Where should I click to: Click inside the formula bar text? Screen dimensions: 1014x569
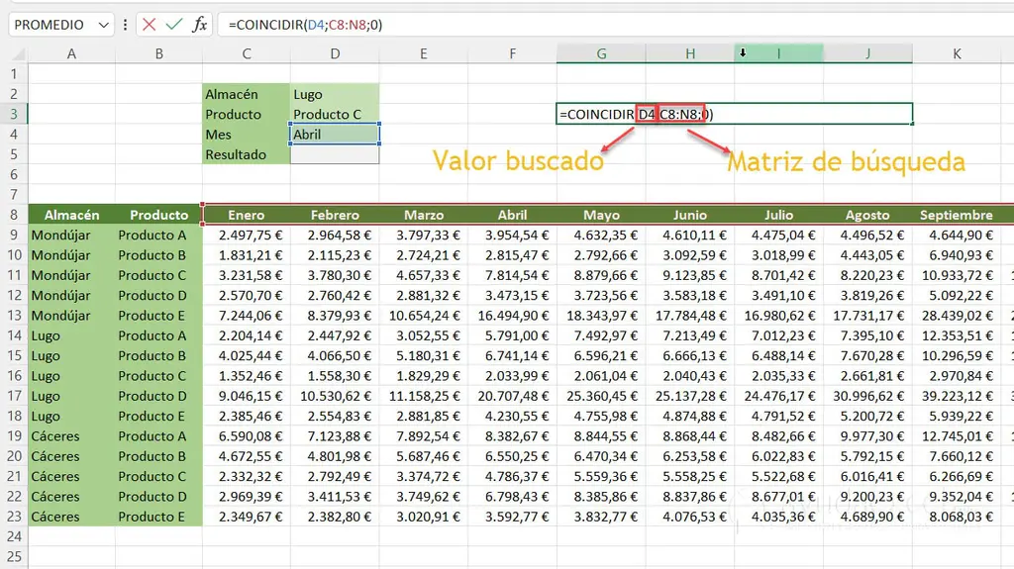(x=594, y=25)
